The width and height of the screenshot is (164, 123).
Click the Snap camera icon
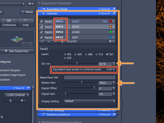(25, 20)
